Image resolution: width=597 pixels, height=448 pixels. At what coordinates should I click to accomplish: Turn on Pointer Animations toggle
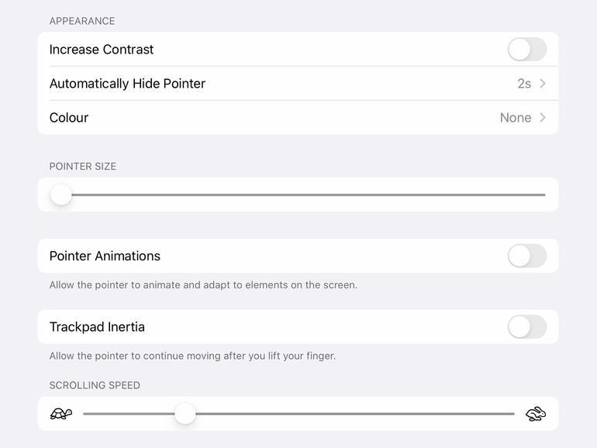point(527,256)
